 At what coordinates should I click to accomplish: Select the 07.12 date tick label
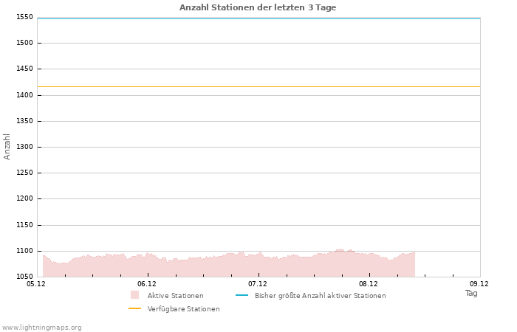(258, 283)
